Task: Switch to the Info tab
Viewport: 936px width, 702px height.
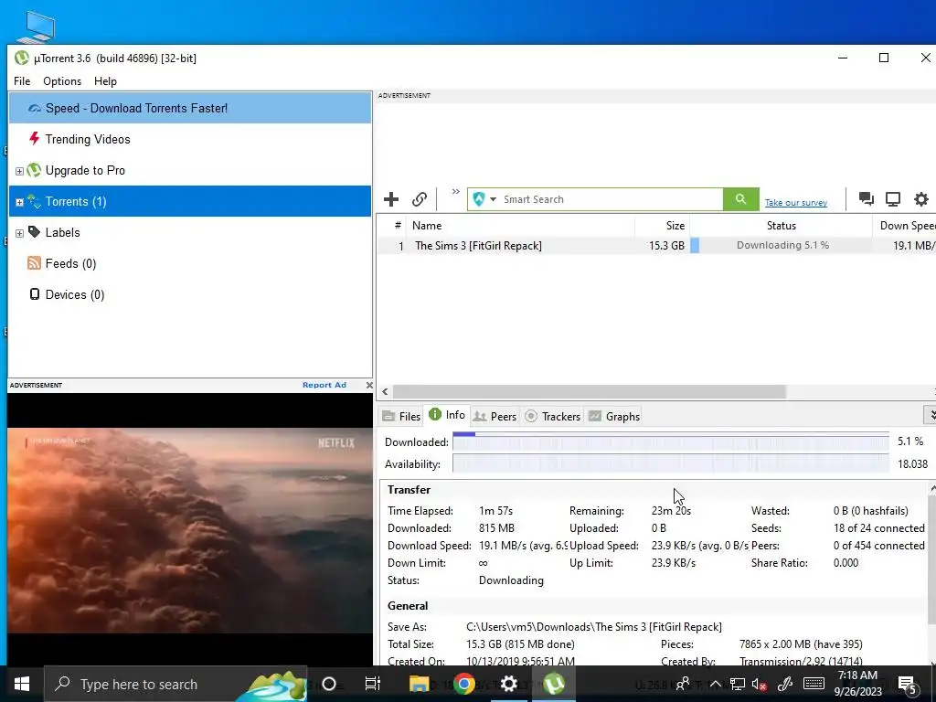Action: point(447,415)
